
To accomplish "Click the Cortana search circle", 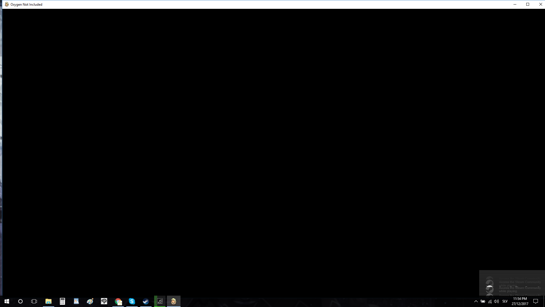I will (20, 301).
